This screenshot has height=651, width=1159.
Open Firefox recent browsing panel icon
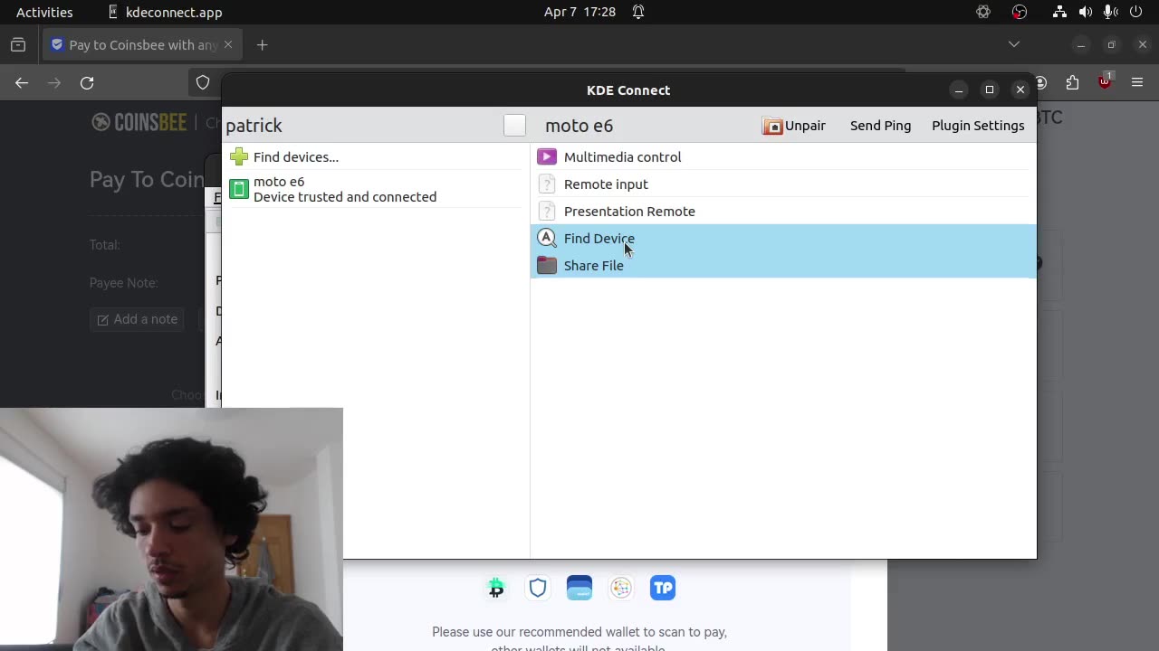point(18,44)
